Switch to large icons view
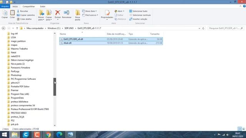246x138 pixels. coord(244,129)
